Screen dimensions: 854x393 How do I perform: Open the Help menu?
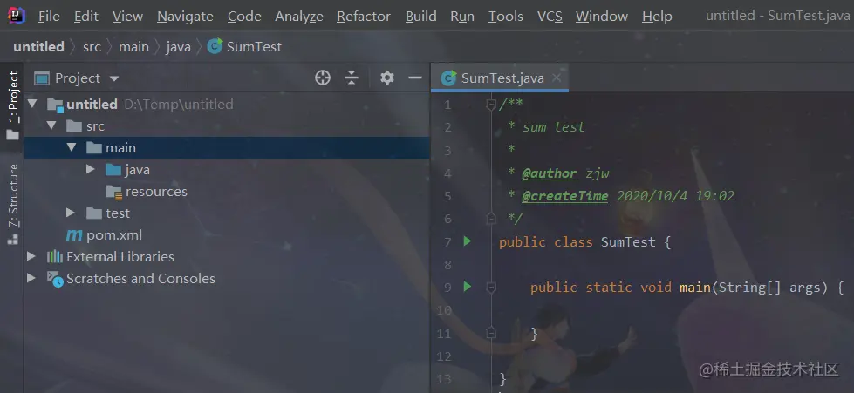(x=657, y=17)
